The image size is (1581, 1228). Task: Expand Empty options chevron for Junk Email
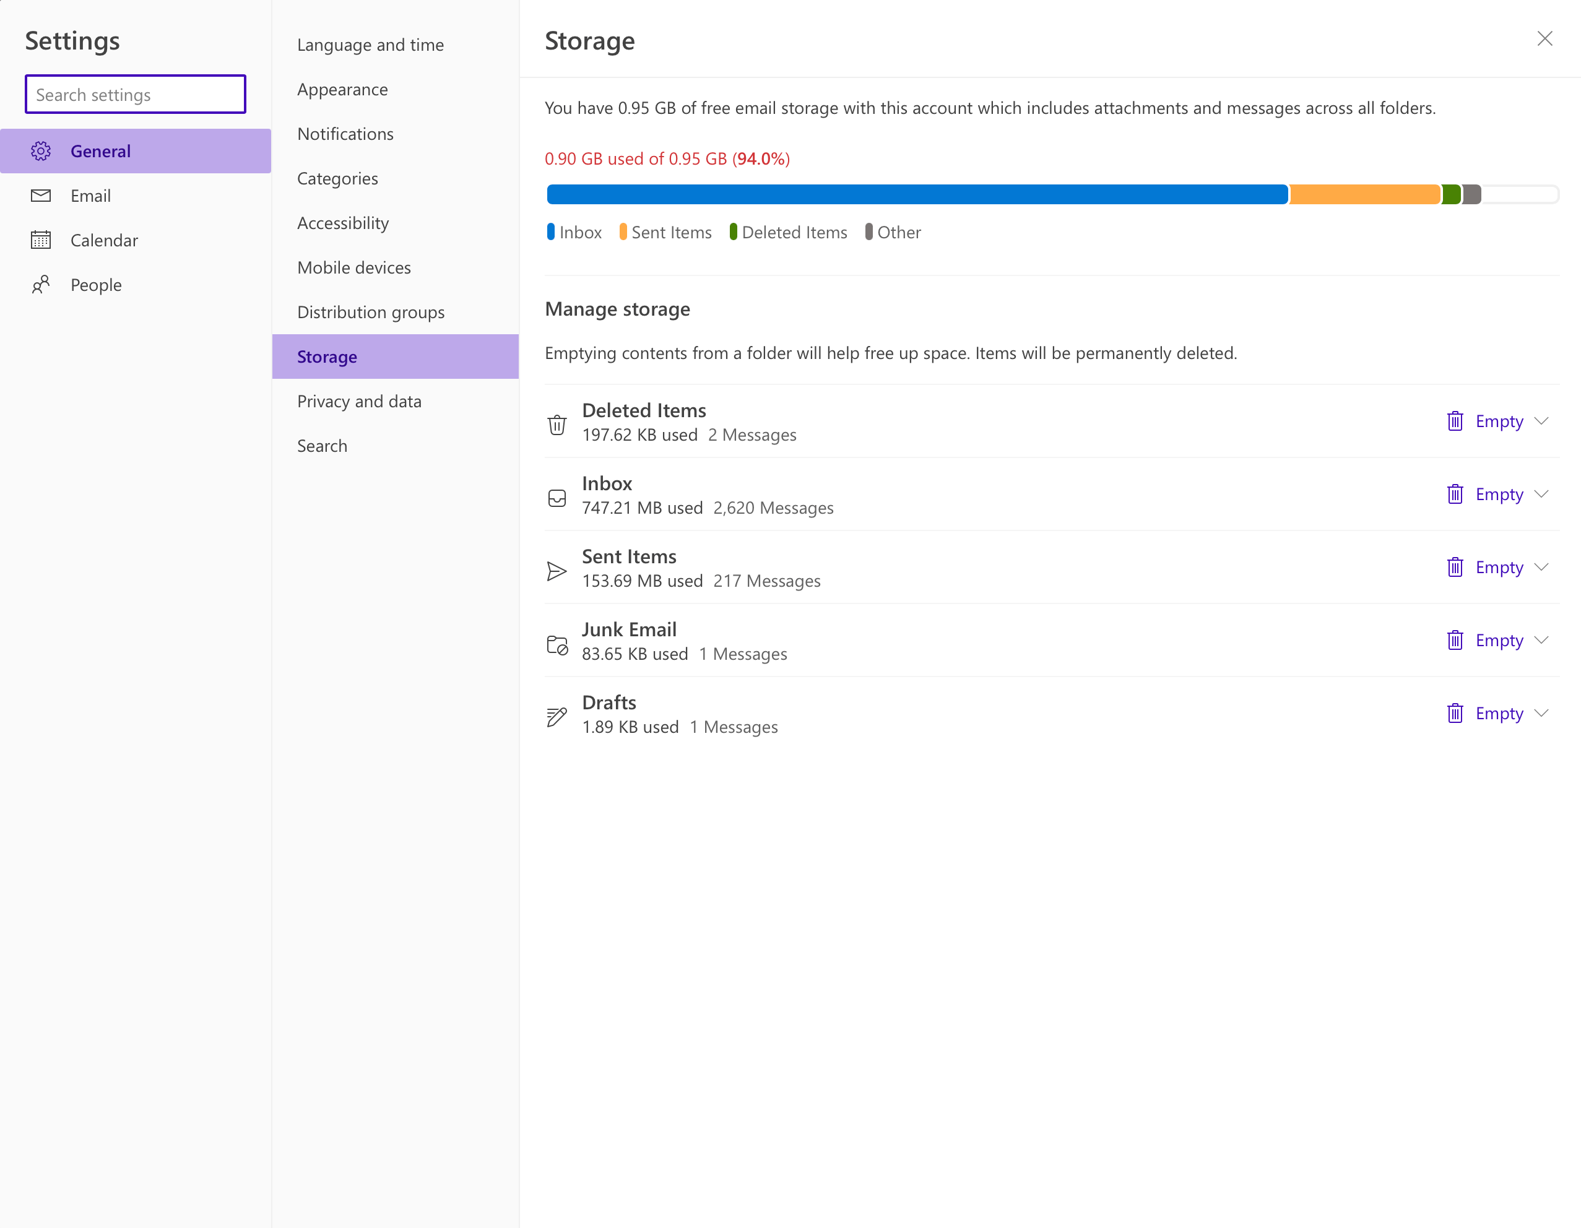pos(1541,641)
